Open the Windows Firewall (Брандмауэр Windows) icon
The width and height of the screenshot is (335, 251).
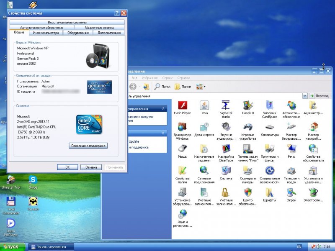182,131
